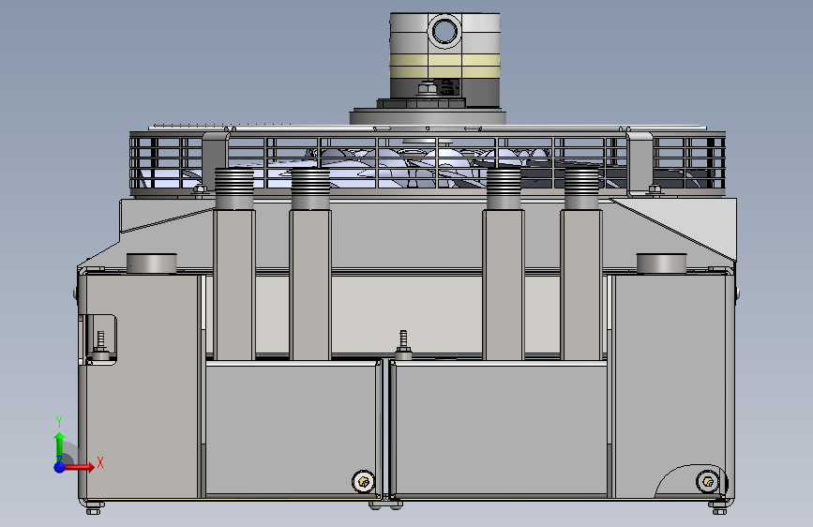This screenshot has width=813, height=527.
Task: Select the round cap on the right housing shoulder
Action: [661, 263]
